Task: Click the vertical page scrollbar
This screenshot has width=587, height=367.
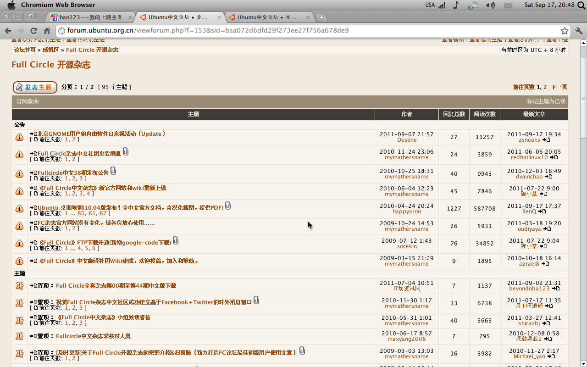Action: click(x=583, y=99)
